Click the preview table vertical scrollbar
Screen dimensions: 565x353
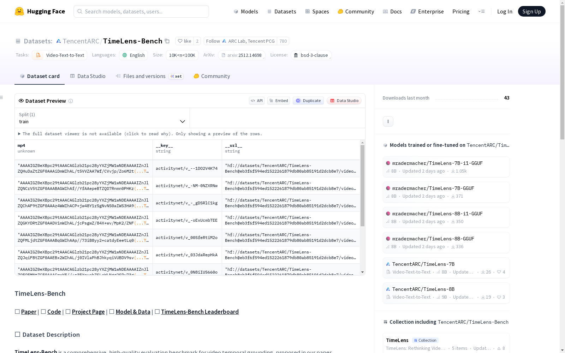tap(362, 186)
